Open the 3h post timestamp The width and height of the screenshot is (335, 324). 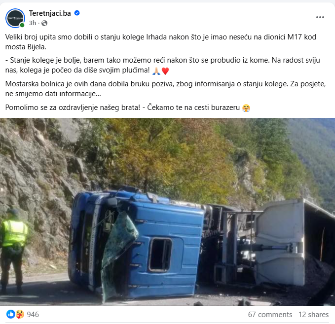pos(33,23)
